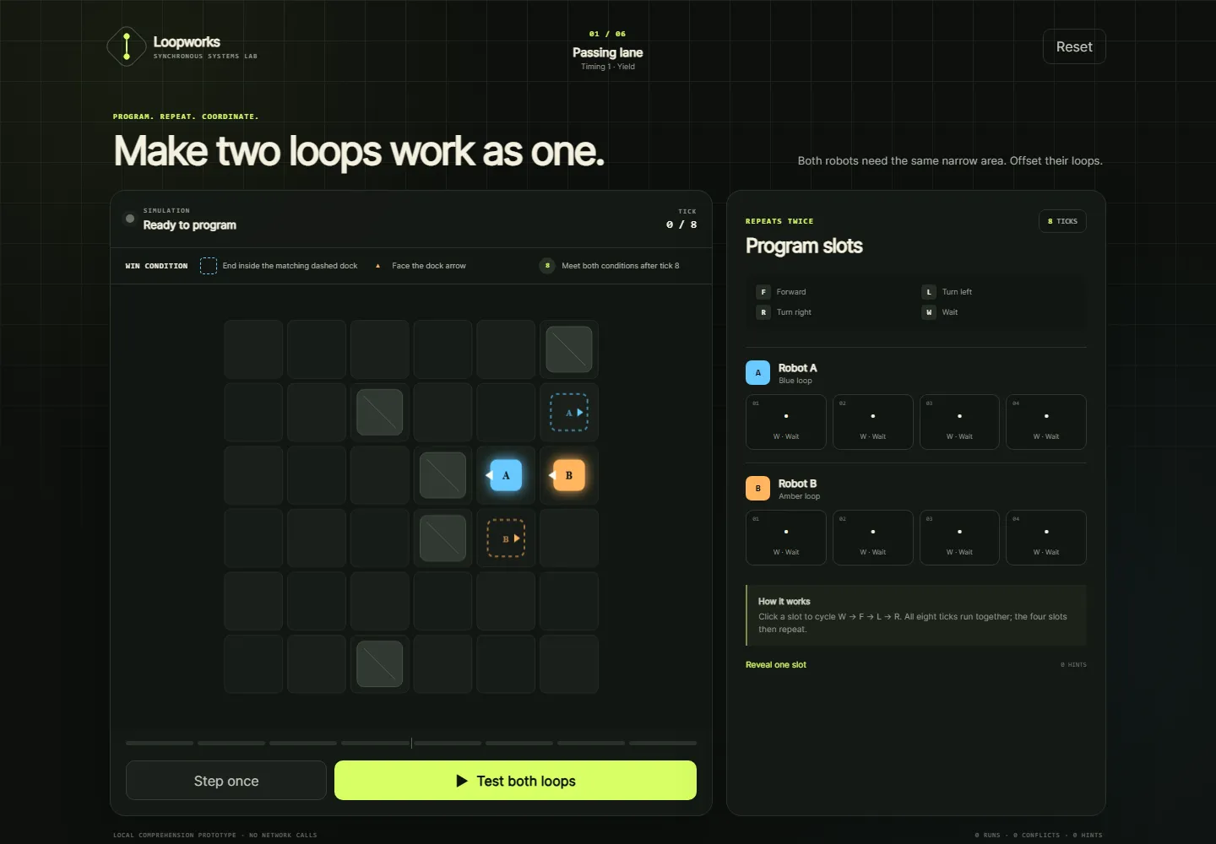Click the R Turn right key badge
The image size is (1216, 844).
[x=763, y=312]
